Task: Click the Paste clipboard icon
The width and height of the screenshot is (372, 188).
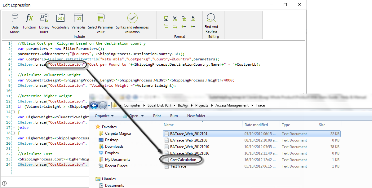Action: point(193,19)
